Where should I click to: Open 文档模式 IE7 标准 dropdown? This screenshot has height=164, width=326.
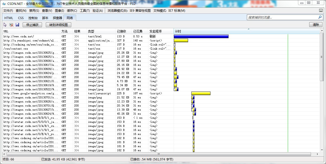tap(169, 11)
